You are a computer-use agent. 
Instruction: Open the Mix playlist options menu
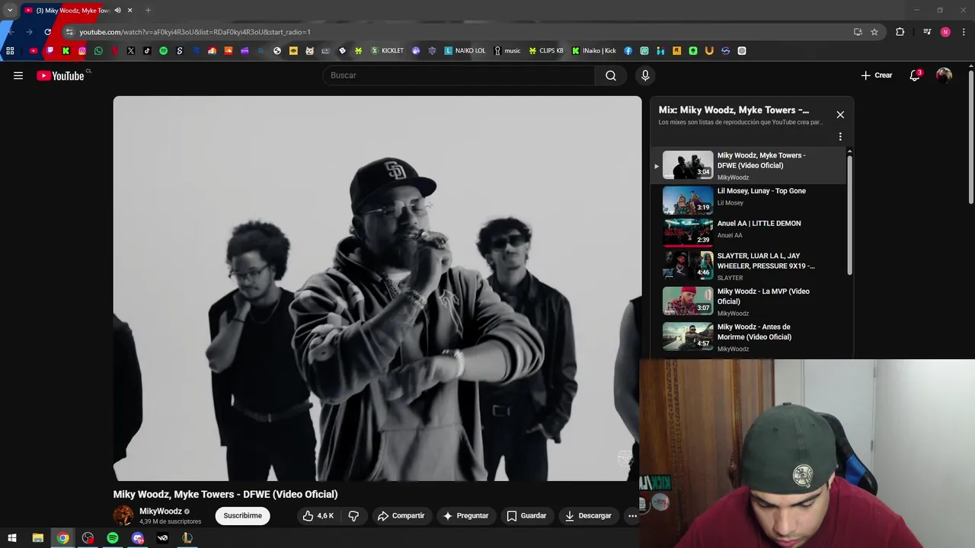point(840,137)
